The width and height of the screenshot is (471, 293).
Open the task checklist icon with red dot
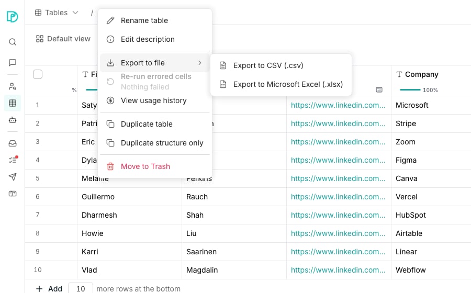pos(13,160)
